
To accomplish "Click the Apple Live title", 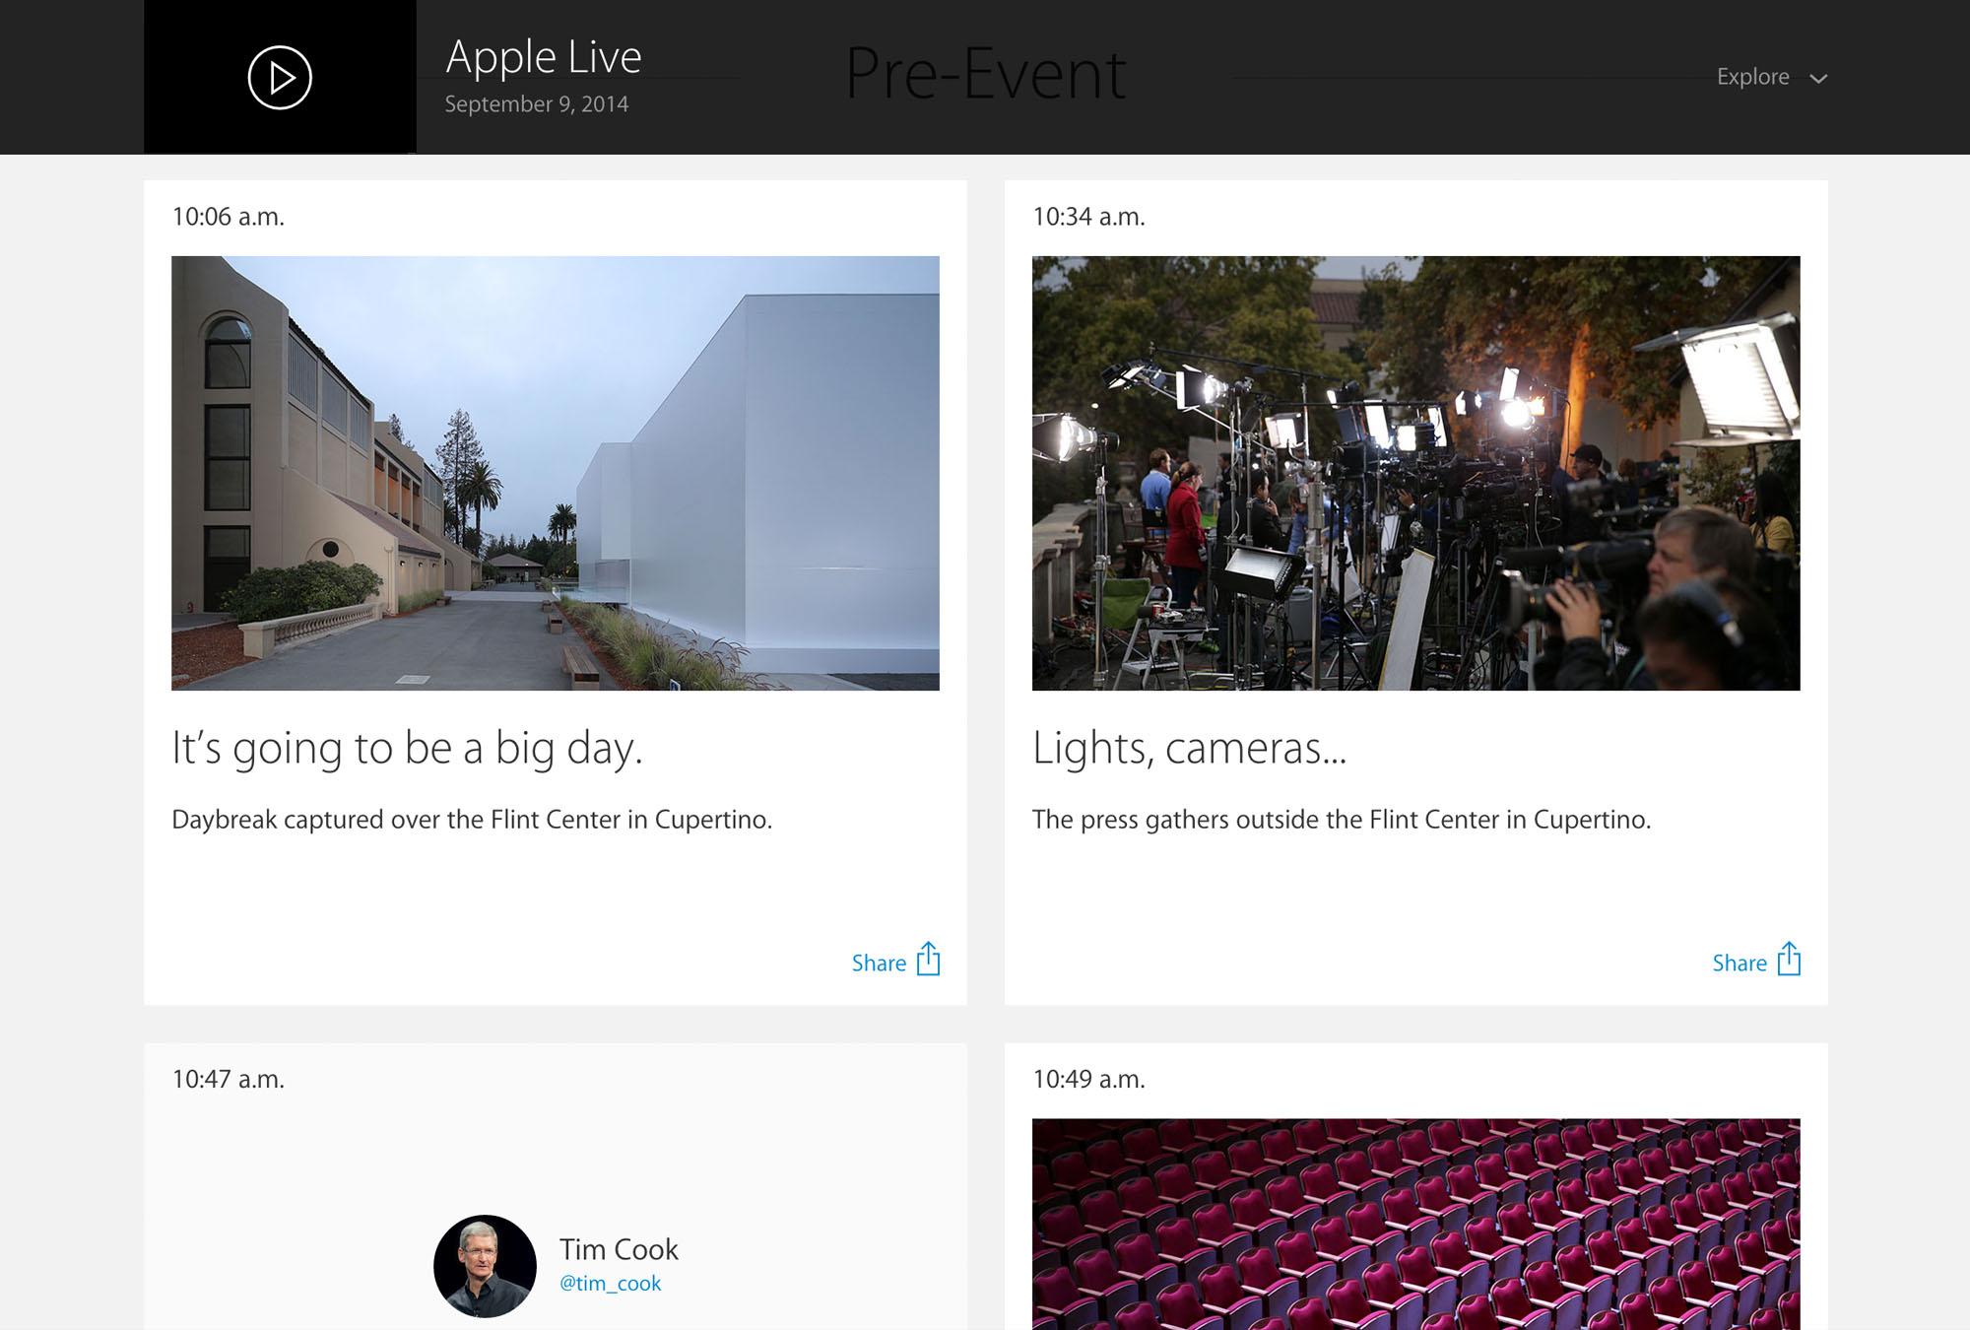I will [543, 57].
